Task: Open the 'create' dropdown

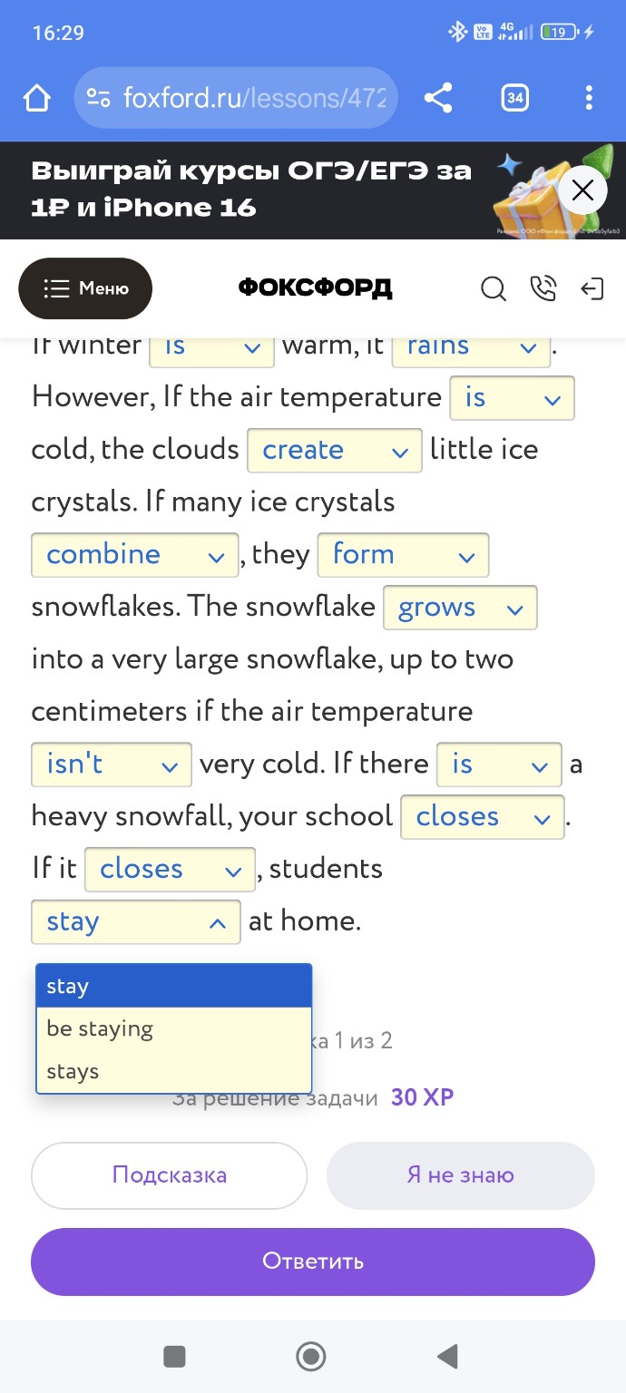Action: (334, 451)
